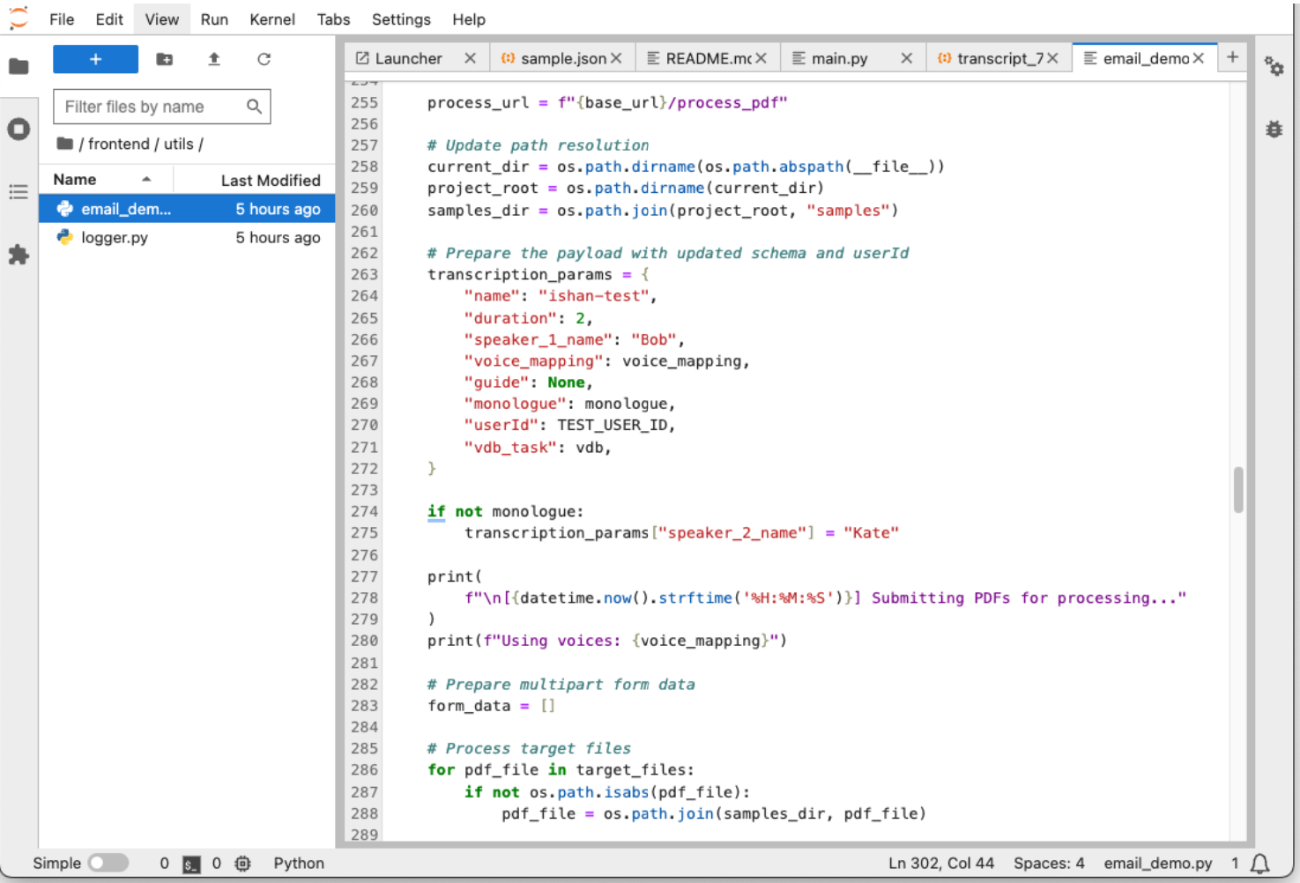1300x883 pixels.
Task: Click the notifications bell icon
Action: (1260, 864)
